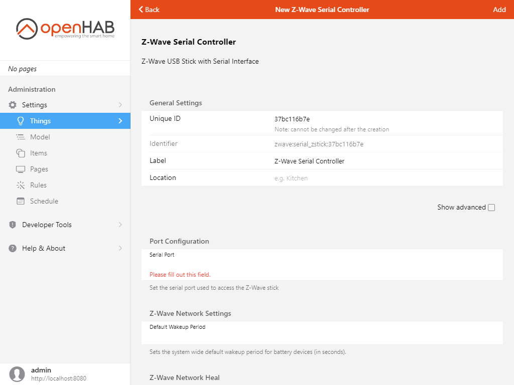Screen dimensions: 514x385
Task: Expand the Settings chevron
Action: coord(120,105)
